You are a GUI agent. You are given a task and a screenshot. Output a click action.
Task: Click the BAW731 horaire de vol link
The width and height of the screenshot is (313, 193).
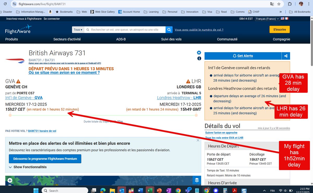[42, 131]
